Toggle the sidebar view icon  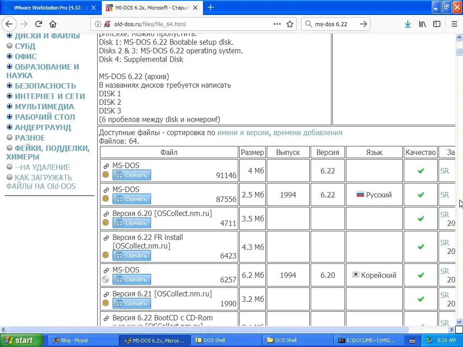(x=437, y=24)
